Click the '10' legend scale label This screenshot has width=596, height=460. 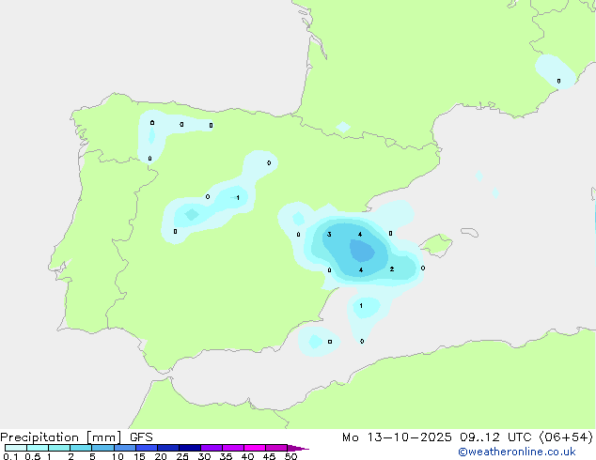(x=118, y=456)
